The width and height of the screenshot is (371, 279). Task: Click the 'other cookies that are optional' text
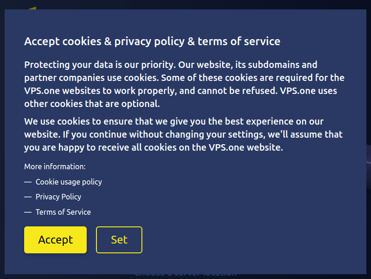[x=92, y=104]
